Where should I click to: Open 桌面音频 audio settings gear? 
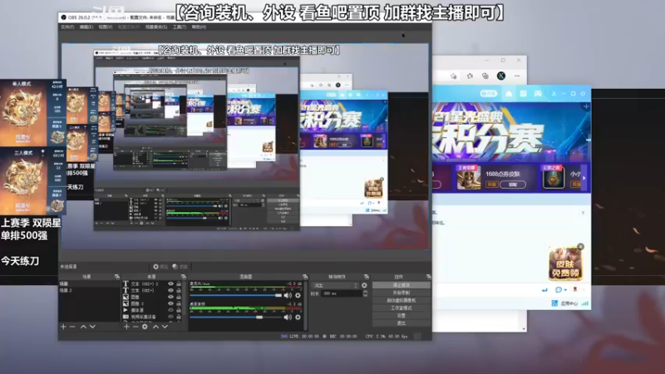pos(298,317)
